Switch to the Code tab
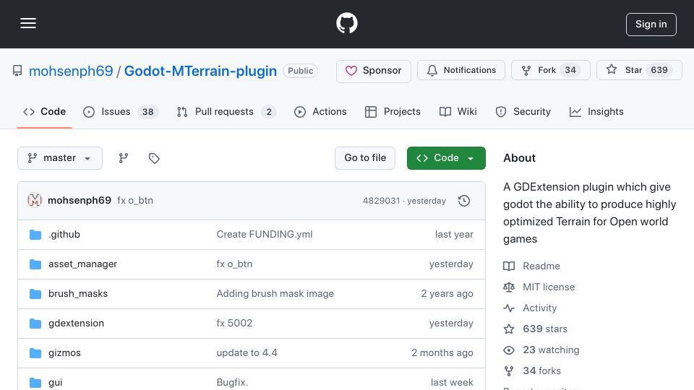This screenshot has height=390, width=694. point(44,111)
